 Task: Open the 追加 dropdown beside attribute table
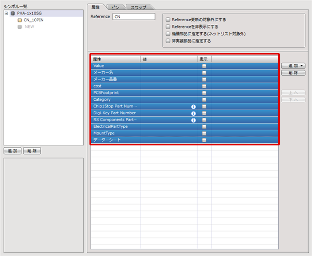[293, 66]
